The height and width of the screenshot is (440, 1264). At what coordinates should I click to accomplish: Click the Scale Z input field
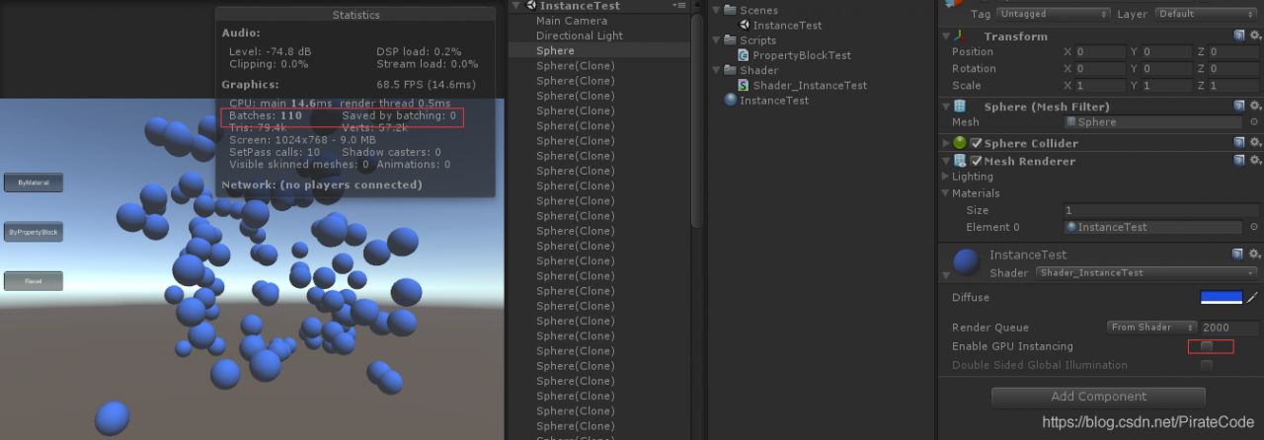(x=1234, y=86)
